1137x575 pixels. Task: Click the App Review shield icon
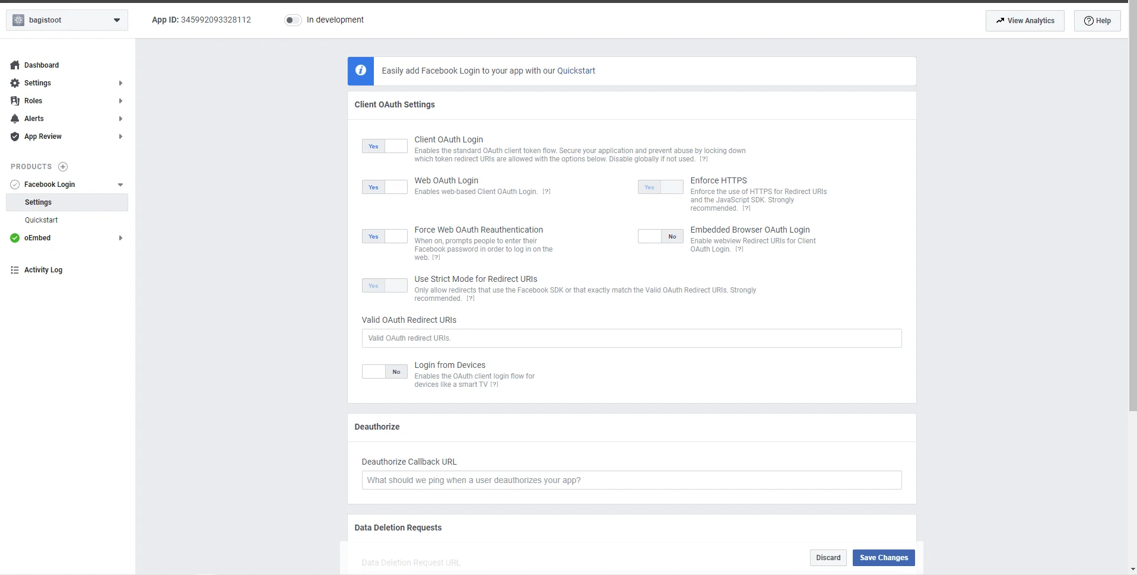tap(15, 136)
